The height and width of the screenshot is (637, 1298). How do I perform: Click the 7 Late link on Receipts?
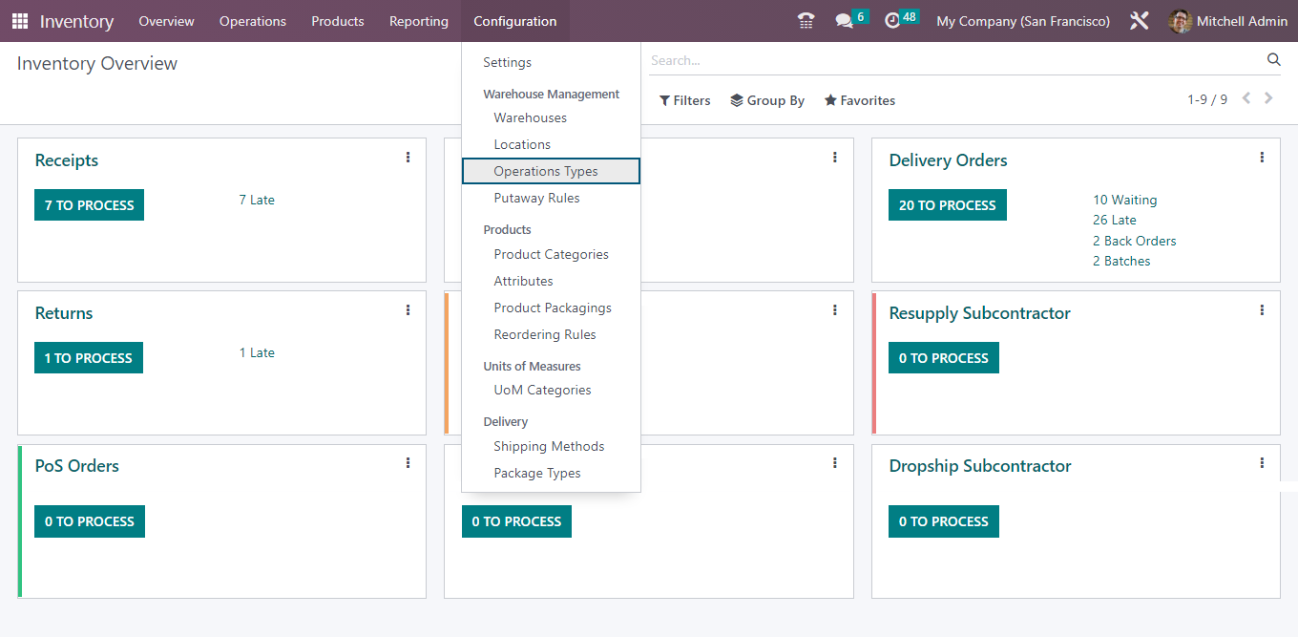257,200
